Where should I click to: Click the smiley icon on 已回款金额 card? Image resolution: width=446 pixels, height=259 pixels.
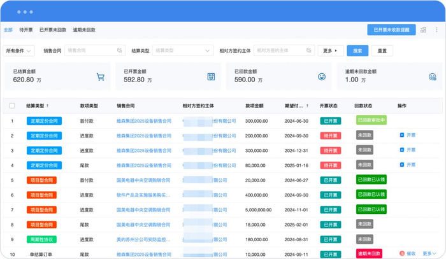322,77
